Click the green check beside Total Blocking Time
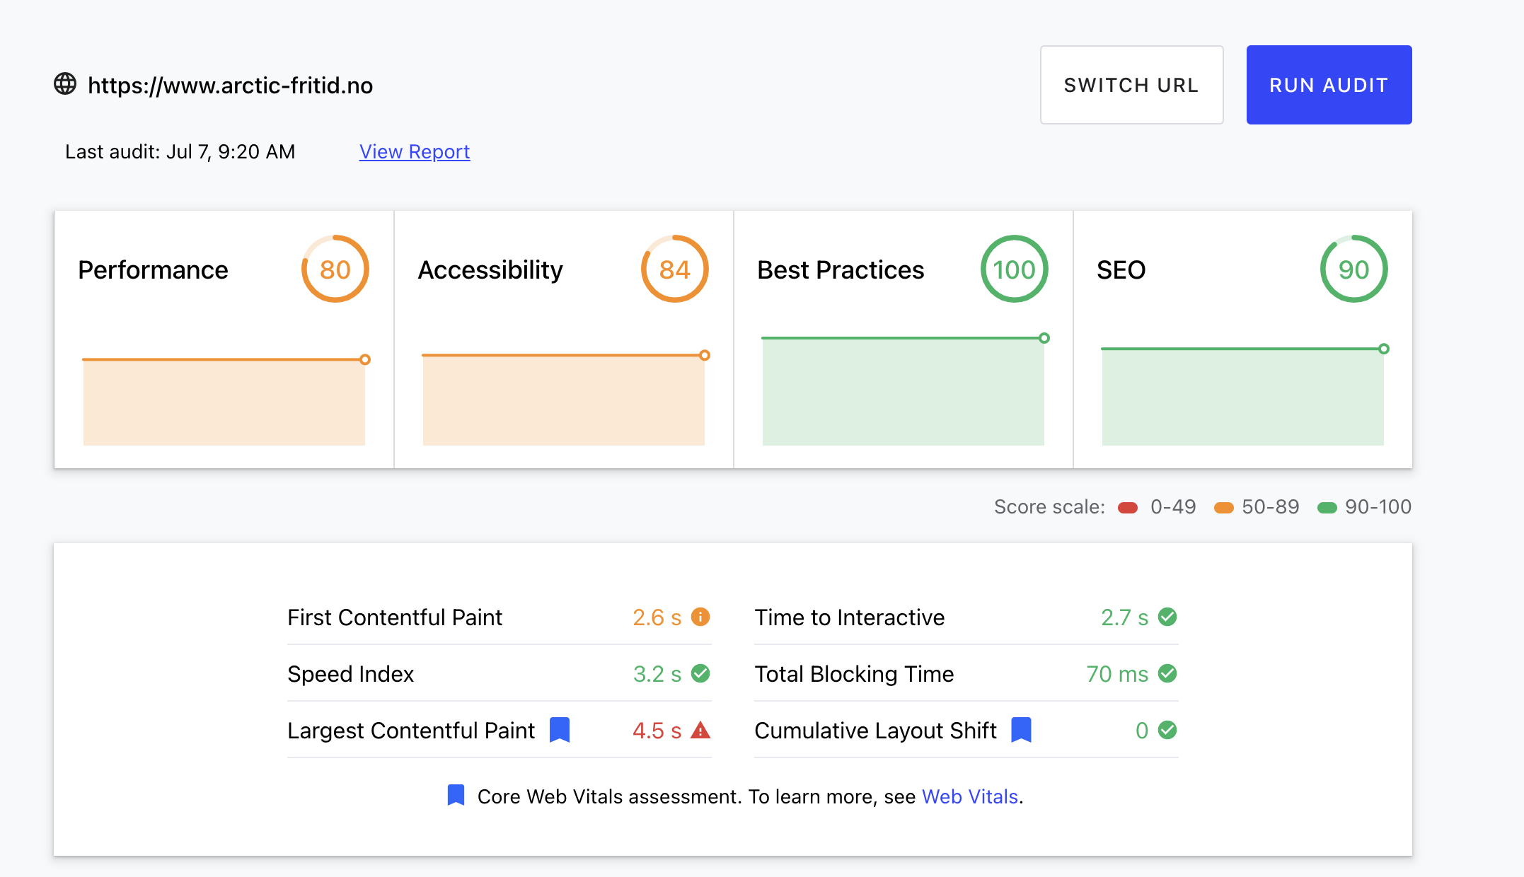Viewport: 1524px width, 877px height. pos(1167,673)
